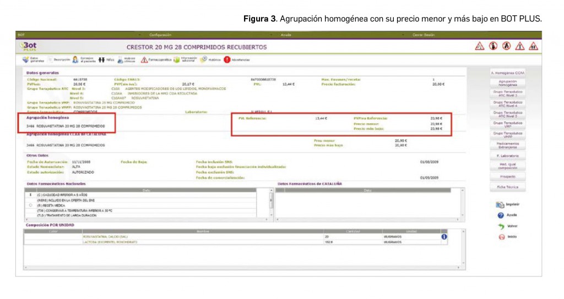Click the blue info icon in composition table
This screenshot has width=564, height=299.
[444, 237]
